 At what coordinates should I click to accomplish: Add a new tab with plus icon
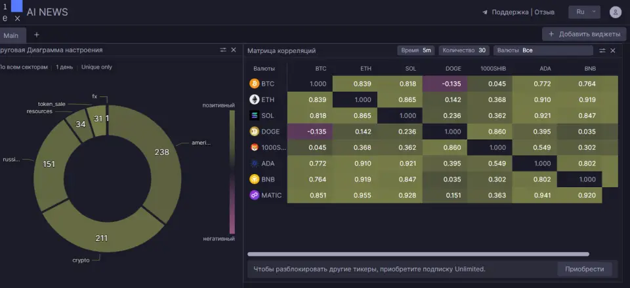37,35
